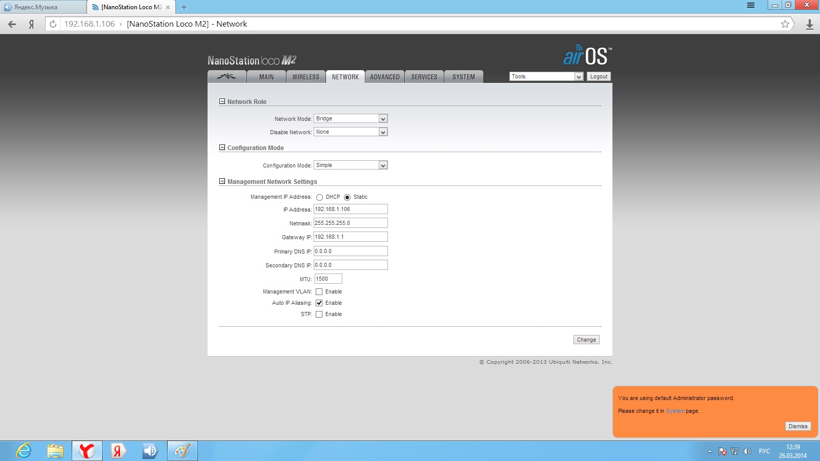
Task: Show hidden system tray icons
Action: coord(710,451)
